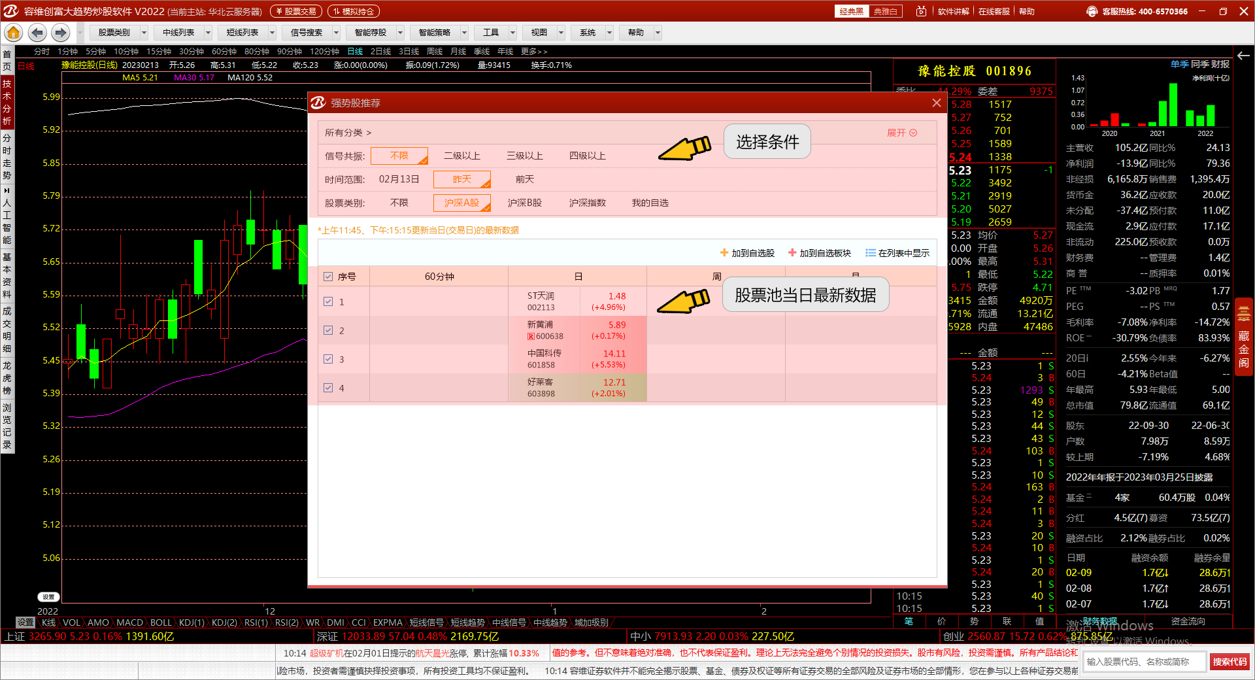This screenshot has height=680, width=1255.
Task: Select 沪深A股 stock category option
Action: coord(462,203)
